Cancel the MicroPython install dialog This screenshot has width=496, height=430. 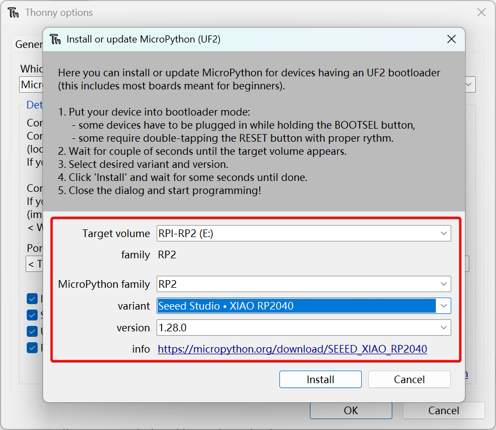click(x=409, y=379)
